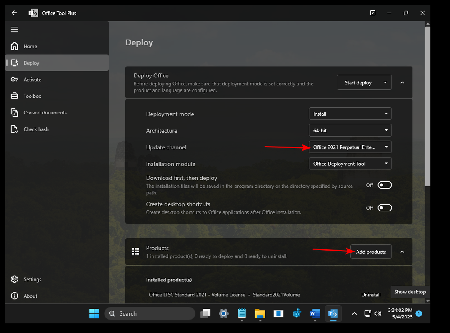Open Toolbox in the sidebar
450x333 pixels.
click(x=57, y=96)
